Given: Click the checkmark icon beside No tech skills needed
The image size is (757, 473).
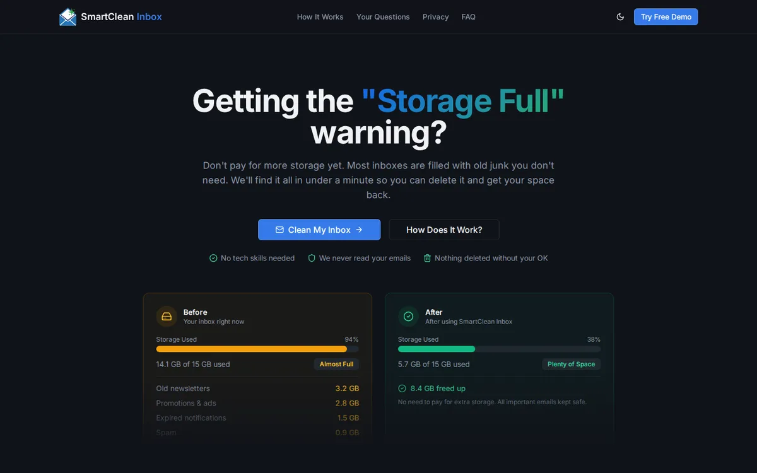Looking at the screenshot, I should click(213, 259).
